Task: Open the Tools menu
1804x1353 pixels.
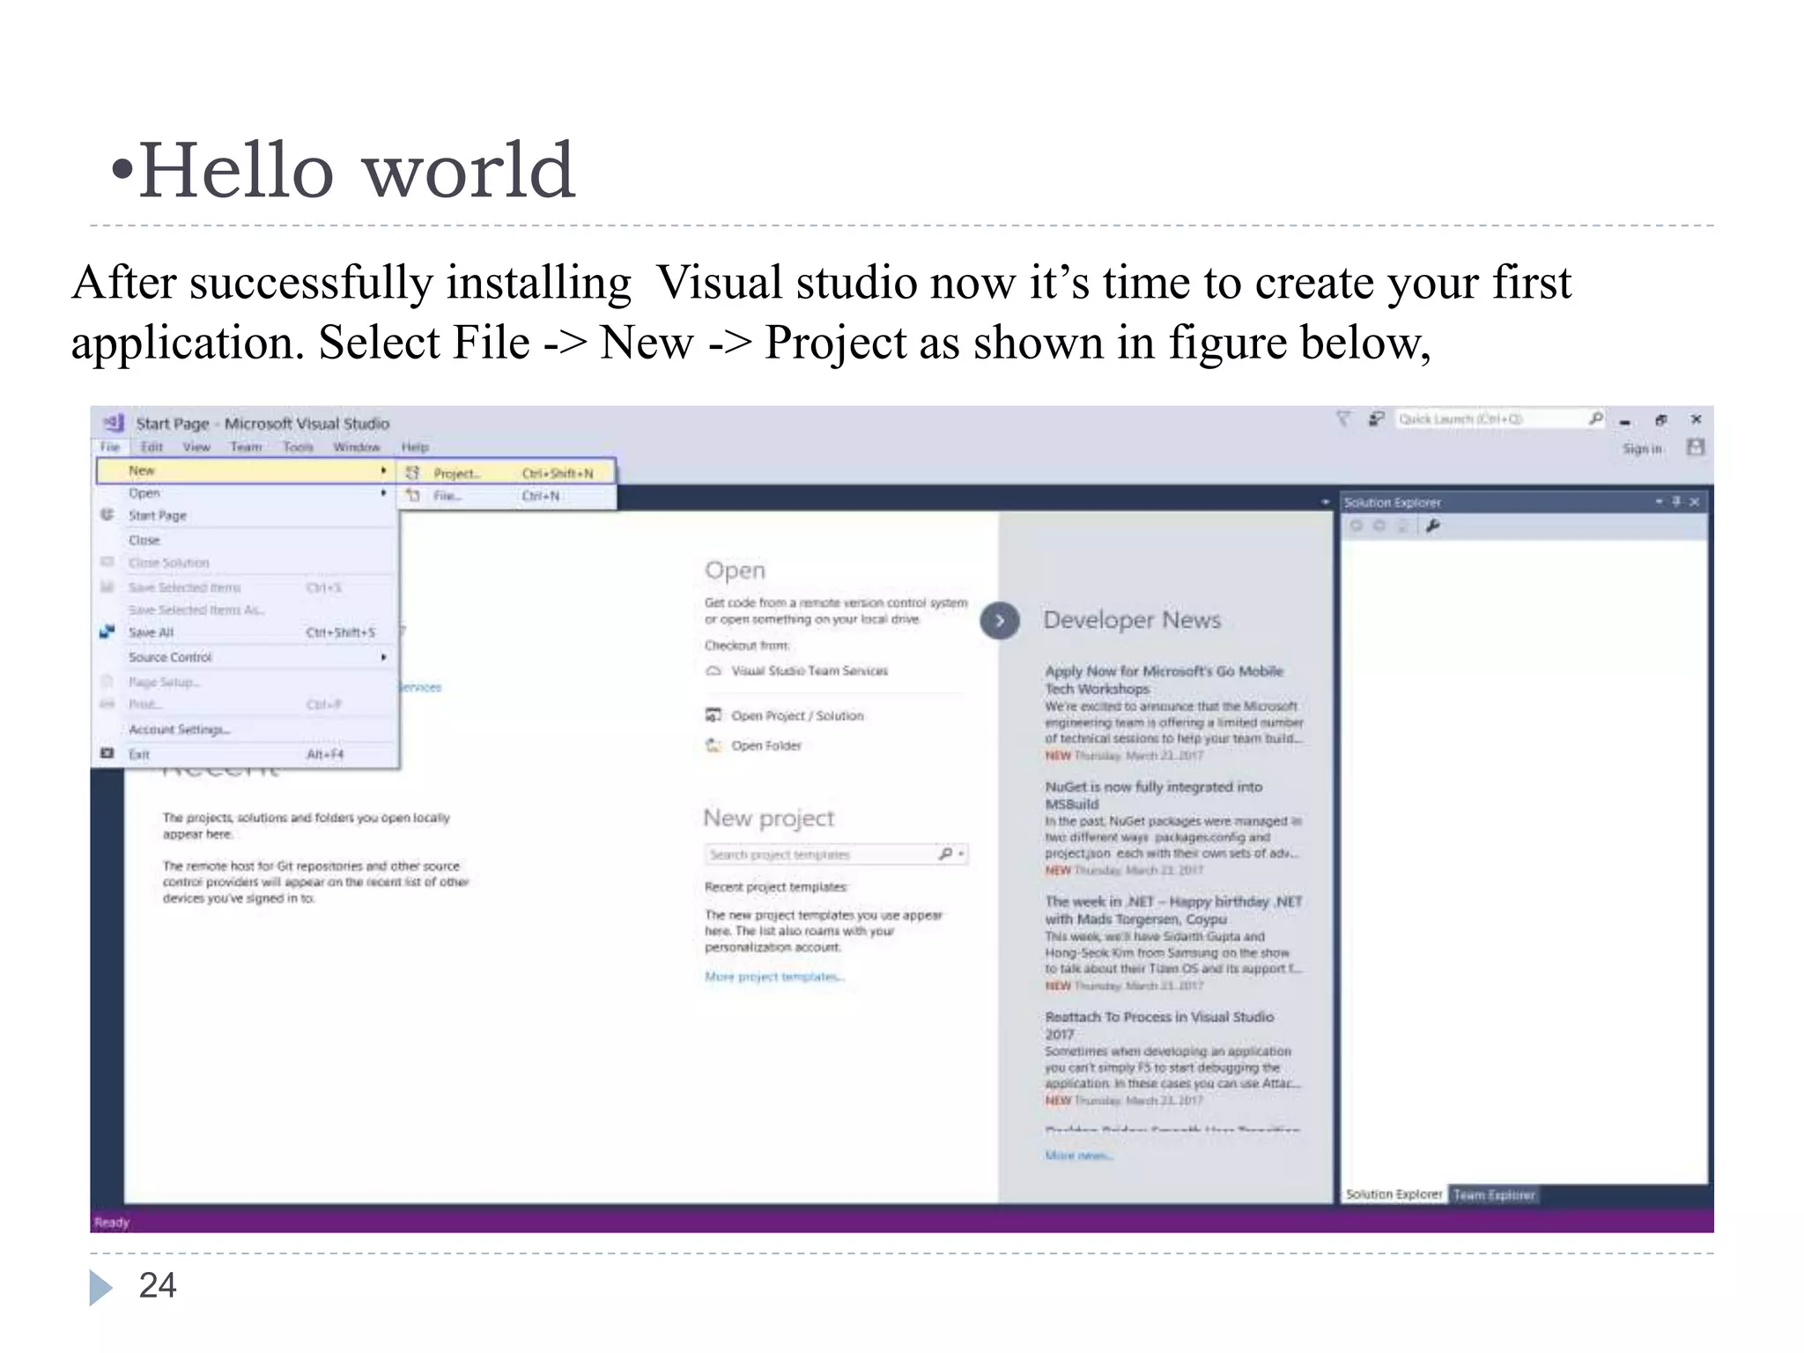Action: coord(298,447)
